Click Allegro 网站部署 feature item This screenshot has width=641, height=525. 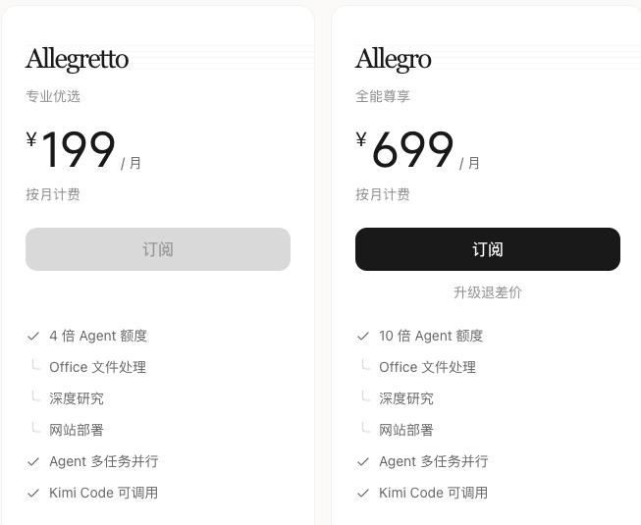tap(406, 430)
